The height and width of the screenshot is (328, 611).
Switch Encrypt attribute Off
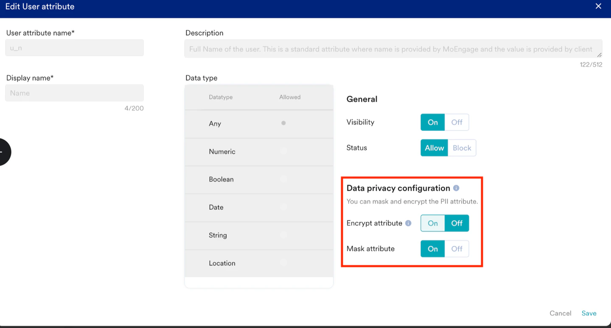coord(457,223)
